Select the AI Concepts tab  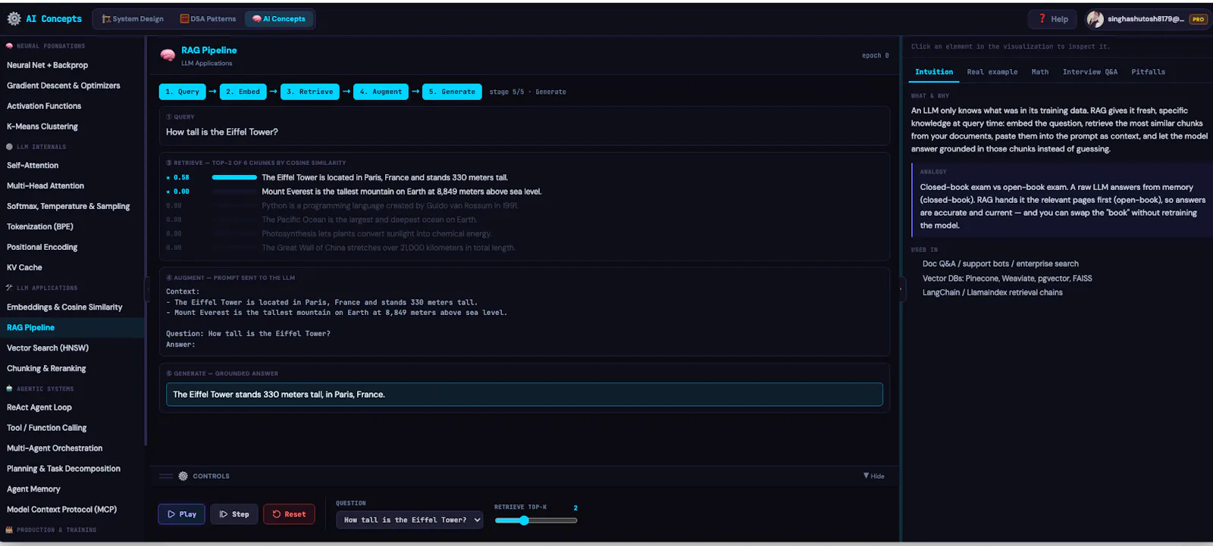(x=279, y=19)
